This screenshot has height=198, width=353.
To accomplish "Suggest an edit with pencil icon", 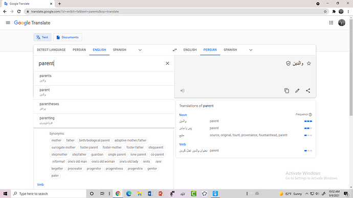I will 297,91.
